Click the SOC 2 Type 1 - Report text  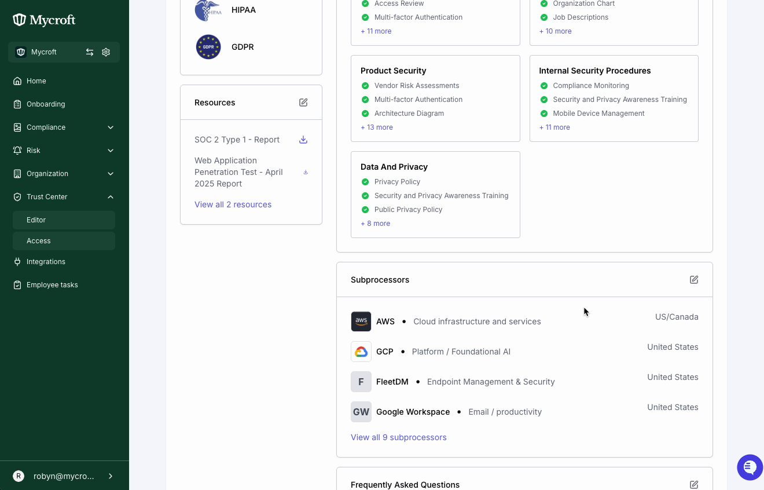(237, 140)
